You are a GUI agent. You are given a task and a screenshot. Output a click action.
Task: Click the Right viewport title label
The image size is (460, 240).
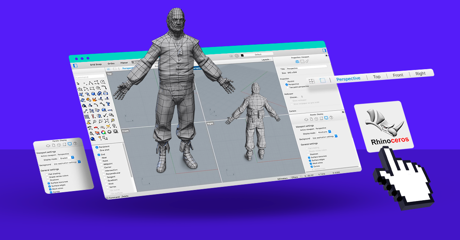click(210, 123)
